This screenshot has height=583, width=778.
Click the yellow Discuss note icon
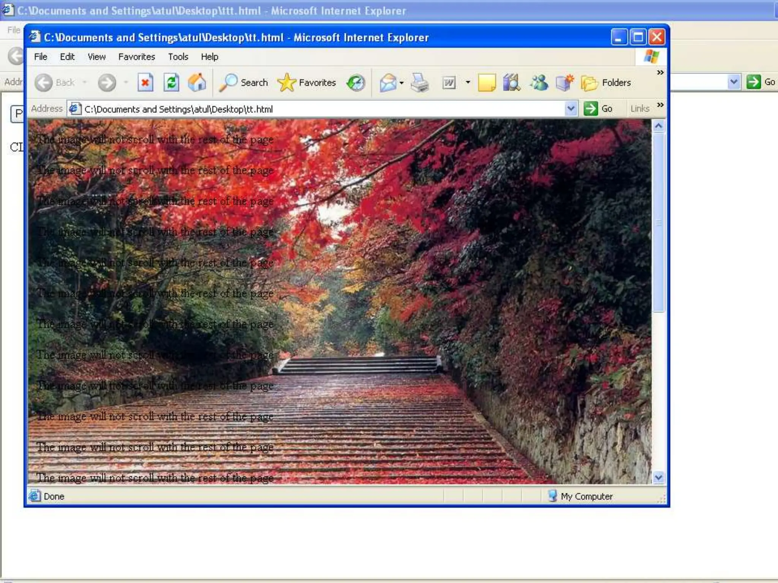click(x=487, y=82)
